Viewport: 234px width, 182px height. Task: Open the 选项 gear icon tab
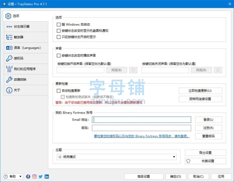pyautogui.click(x=8, y=16)
